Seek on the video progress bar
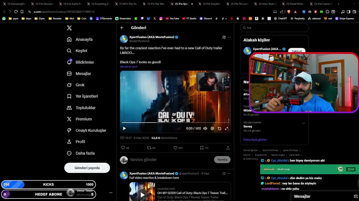This screenshot has width=359, height=201. coord(175,122)
